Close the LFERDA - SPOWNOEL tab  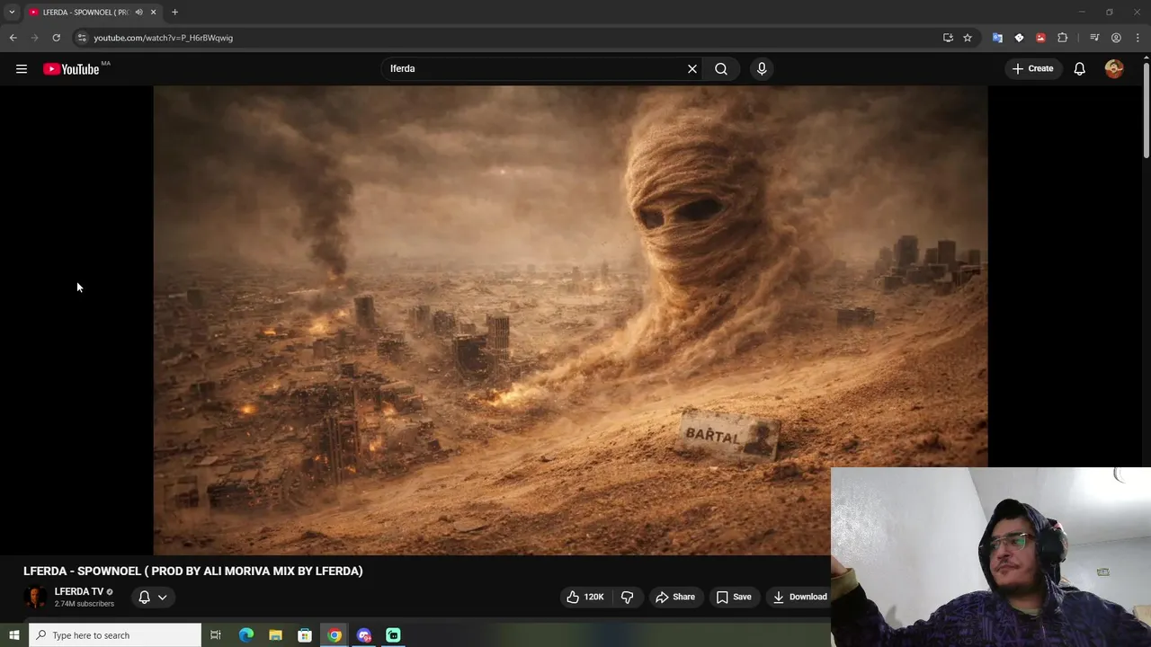pyautogui.click(x=153, y=12)
